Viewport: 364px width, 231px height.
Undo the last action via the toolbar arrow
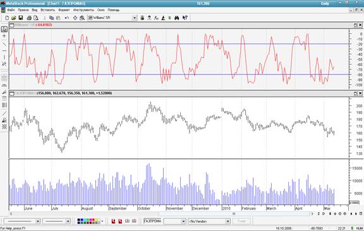[67, 18]
